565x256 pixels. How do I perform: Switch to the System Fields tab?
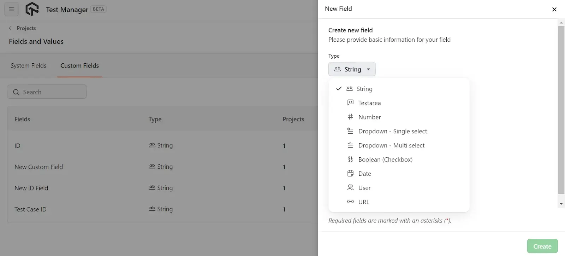coord(28,65)
